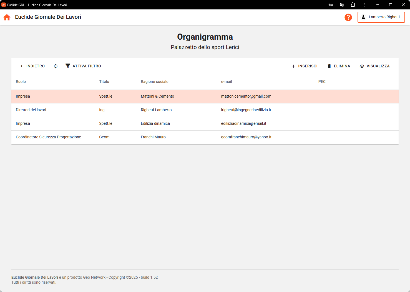Go back using the INDIETRO button

point(32,66)
